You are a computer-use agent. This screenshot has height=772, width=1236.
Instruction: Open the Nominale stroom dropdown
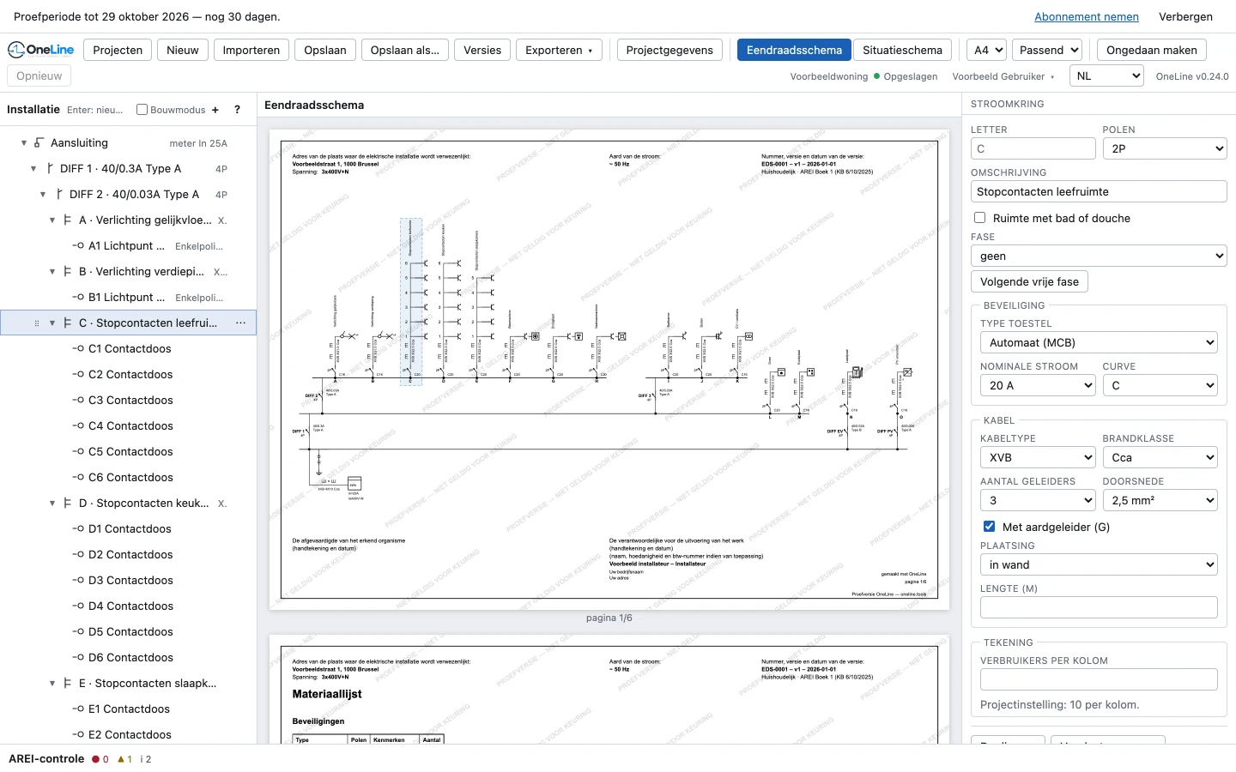(x=1038, y=385)
